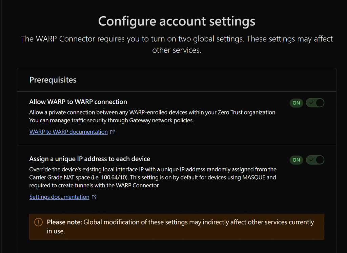Open WARP to WARP documentation link
The image size is (347, 253).
click(68, 132)
